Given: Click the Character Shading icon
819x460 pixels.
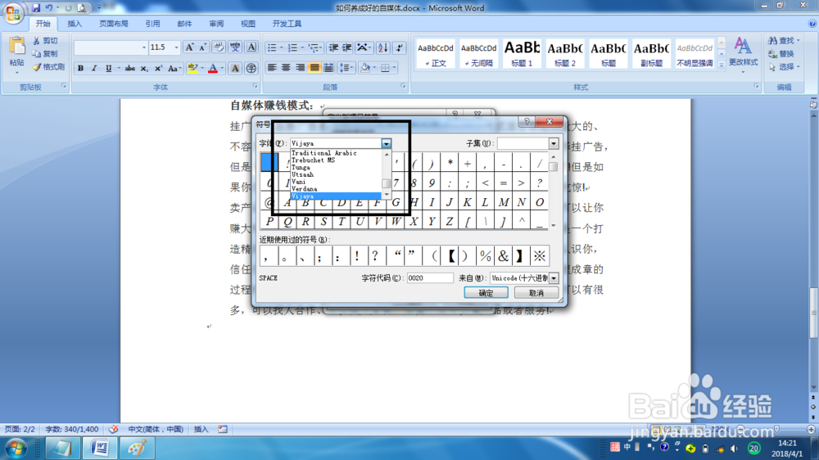Looking at the screenshot, I should (235, 69).
